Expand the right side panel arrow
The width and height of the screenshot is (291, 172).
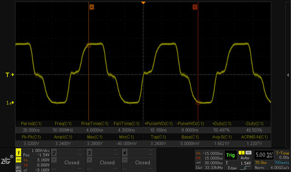coord(288,75)
